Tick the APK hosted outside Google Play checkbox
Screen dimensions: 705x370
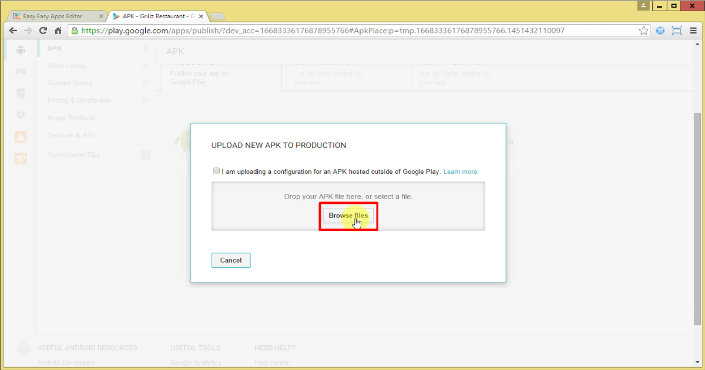click(x=216, y=171)
